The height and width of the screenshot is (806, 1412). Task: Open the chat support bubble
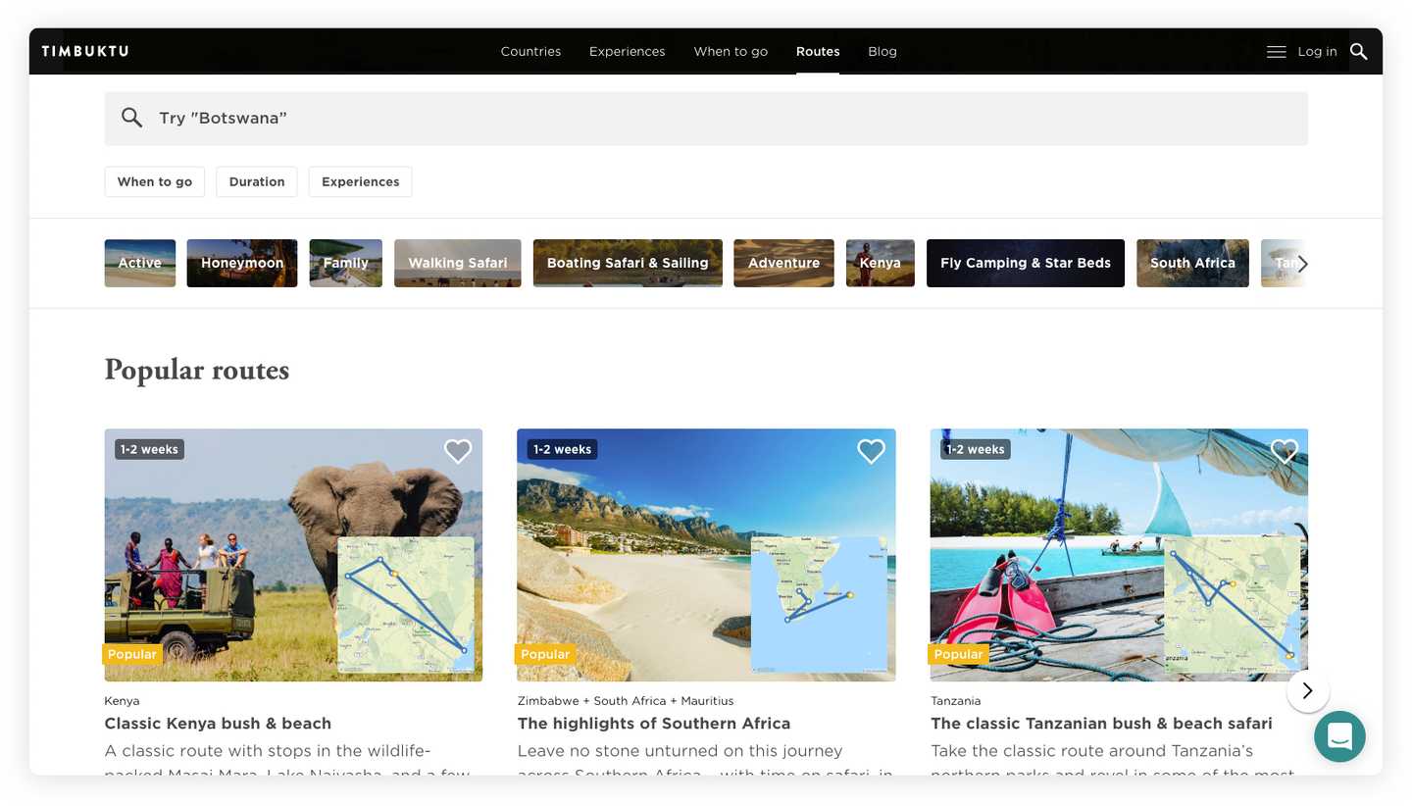tap(1339, 736)
